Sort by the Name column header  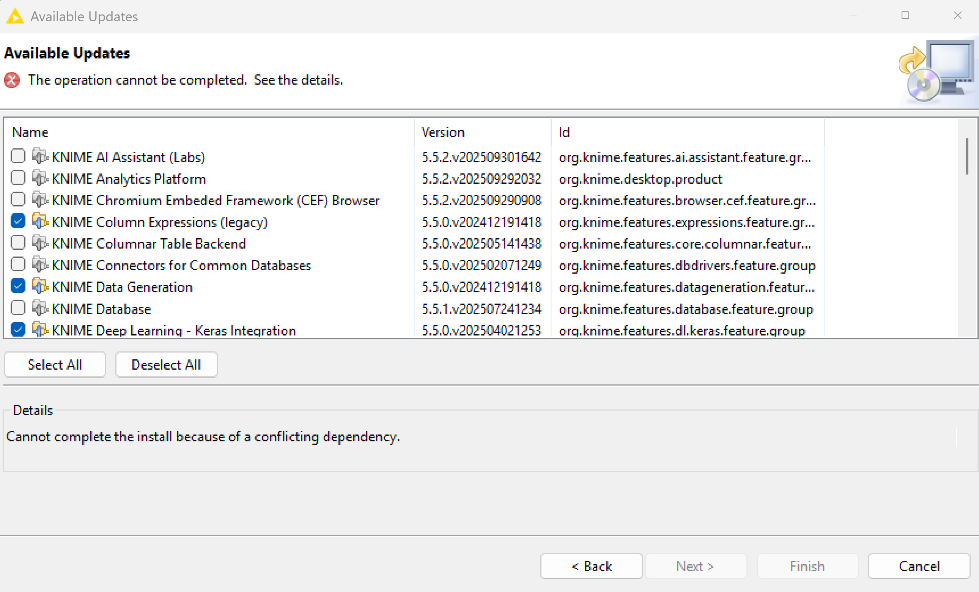click(x=30, y=132)
